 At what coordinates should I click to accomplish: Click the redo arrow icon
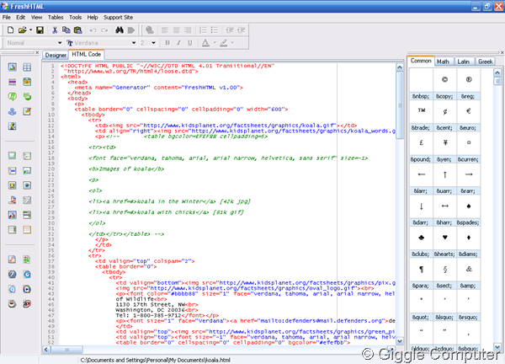coord(104,30)
